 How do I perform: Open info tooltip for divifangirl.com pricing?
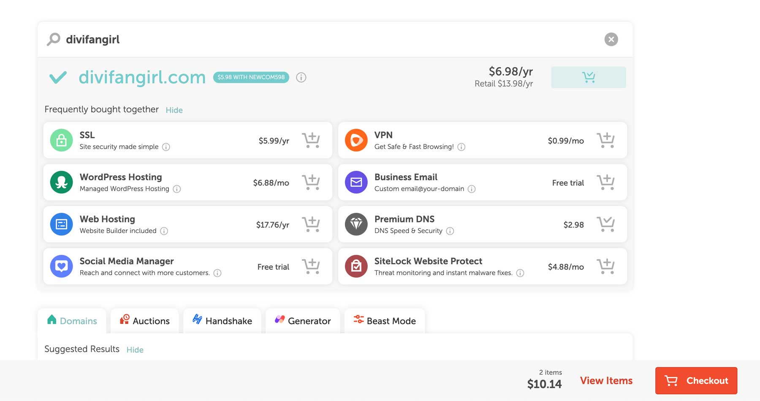[x=301, y=77]
